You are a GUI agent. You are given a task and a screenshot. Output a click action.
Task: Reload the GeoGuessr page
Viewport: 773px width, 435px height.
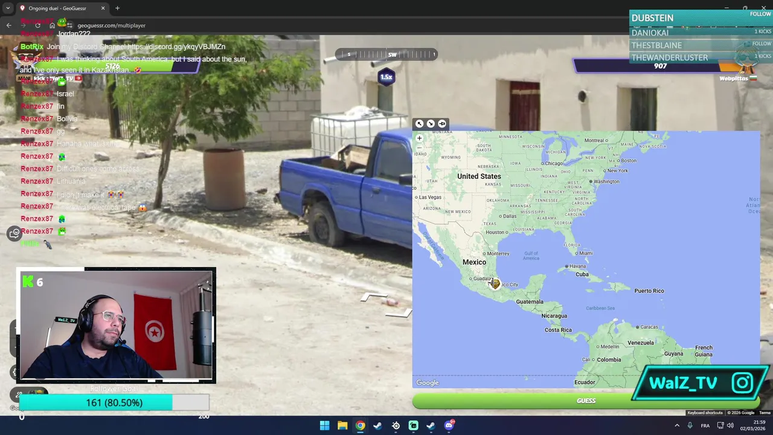(37, 25)
